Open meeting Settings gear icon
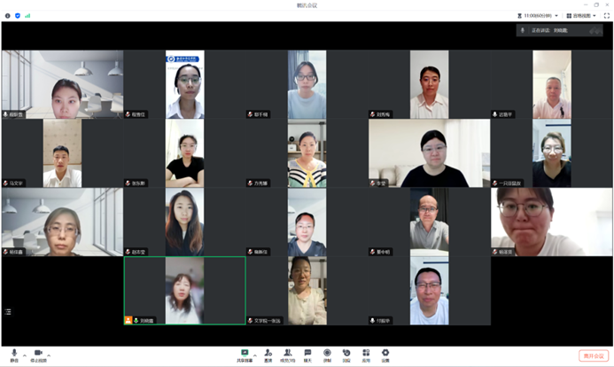The width and height of the screenshot is (614, 367). [385, 353]
